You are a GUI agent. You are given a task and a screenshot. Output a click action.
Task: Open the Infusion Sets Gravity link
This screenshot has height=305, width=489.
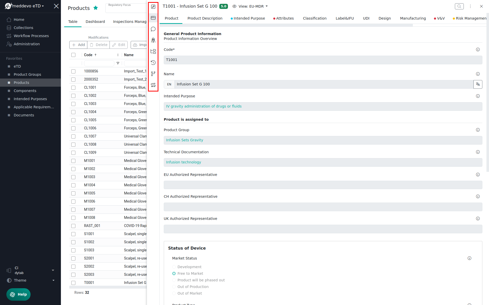pyautogui.click(x=185, y=140)
